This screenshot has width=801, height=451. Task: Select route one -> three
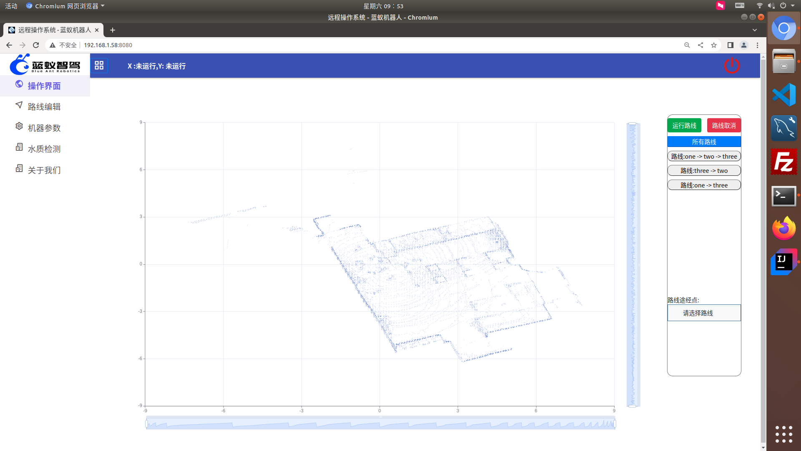click(x=704, y=185)
